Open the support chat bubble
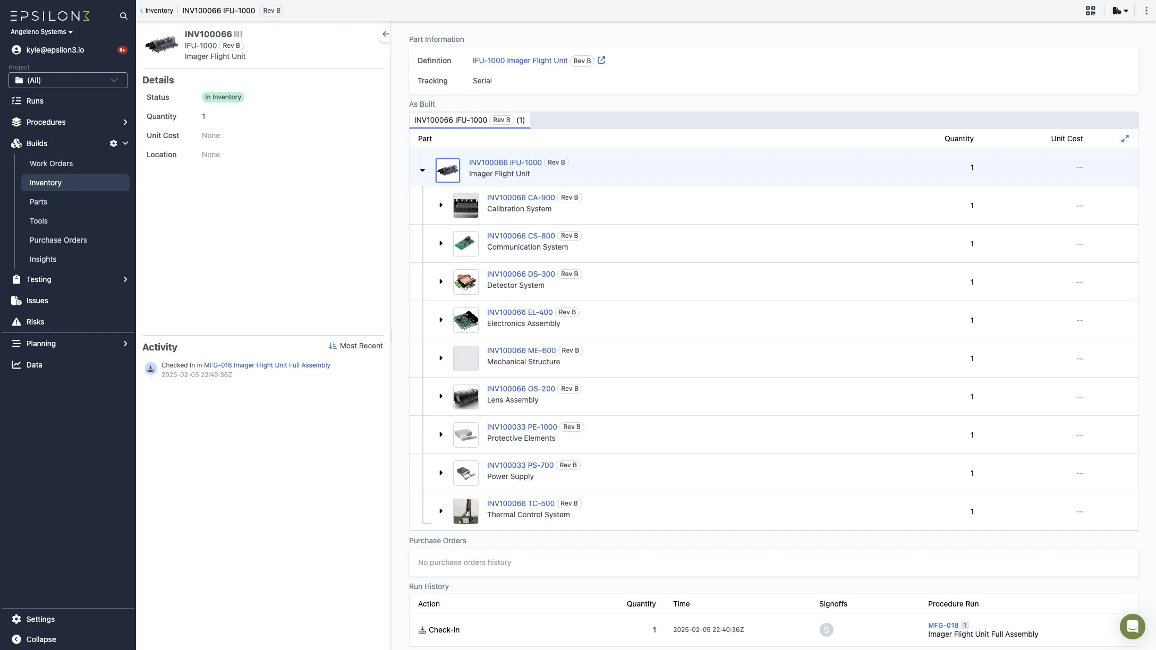1156x650 pixels. tap(1132, 627)
